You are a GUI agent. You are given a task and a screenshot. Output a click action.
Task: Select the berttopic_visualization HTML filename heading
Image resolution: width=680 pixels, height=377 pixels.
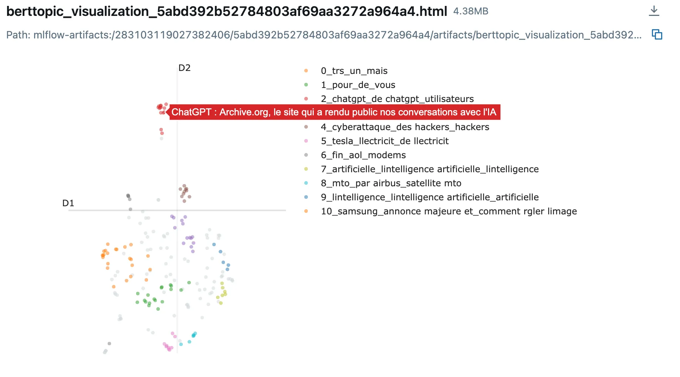226,11
